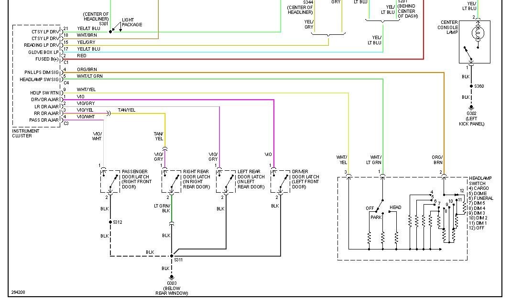Click the right rear door latch switch symbol

tap(172, 181)
